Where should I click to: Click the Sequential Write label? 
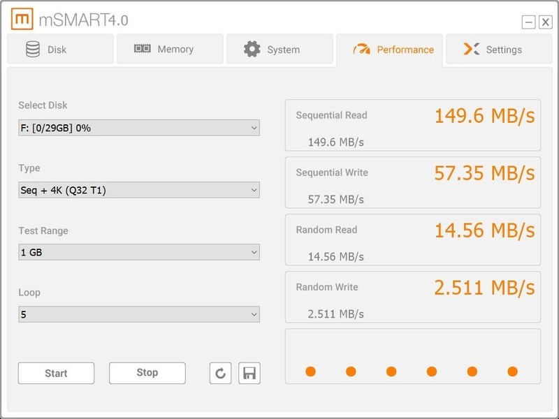click(x=332, y=172)
